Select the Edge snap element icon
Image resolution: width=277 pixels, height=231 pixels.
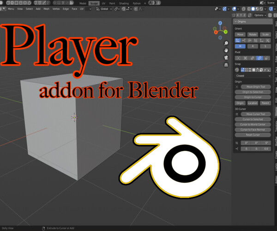click(x=250, y=70)
